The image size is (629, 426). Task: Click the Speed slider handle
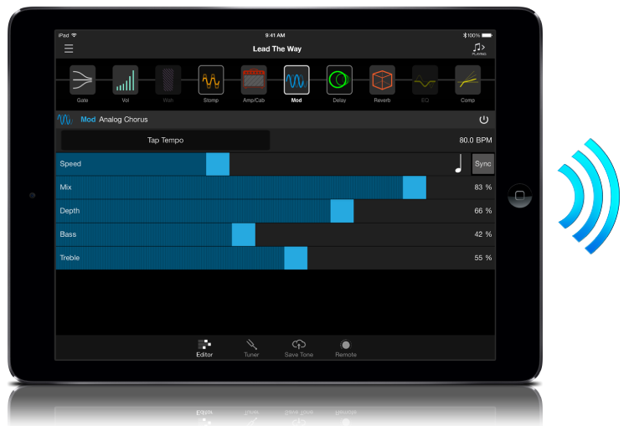(218, 164)
